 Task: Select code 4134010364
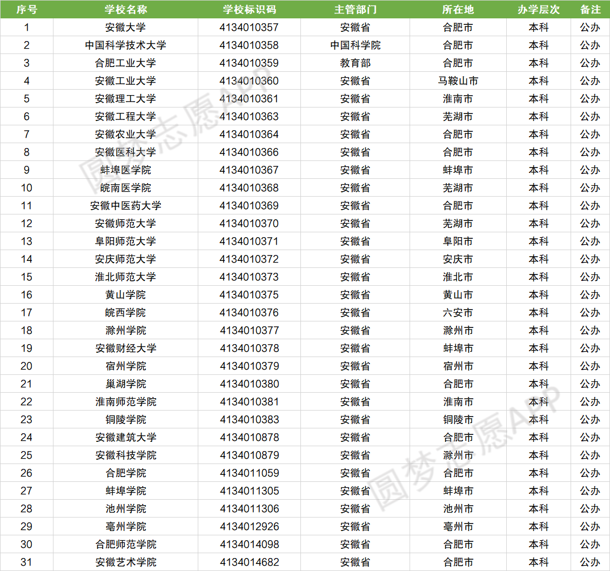(249, 134)
